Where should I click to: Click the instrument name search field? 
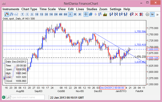point(27,97)
